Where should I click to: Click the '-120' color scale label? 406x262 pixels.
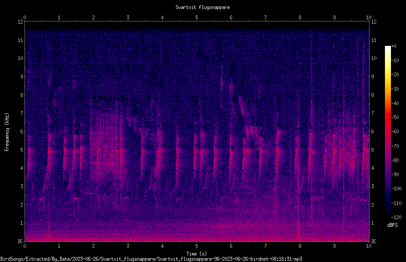point(396,217)
